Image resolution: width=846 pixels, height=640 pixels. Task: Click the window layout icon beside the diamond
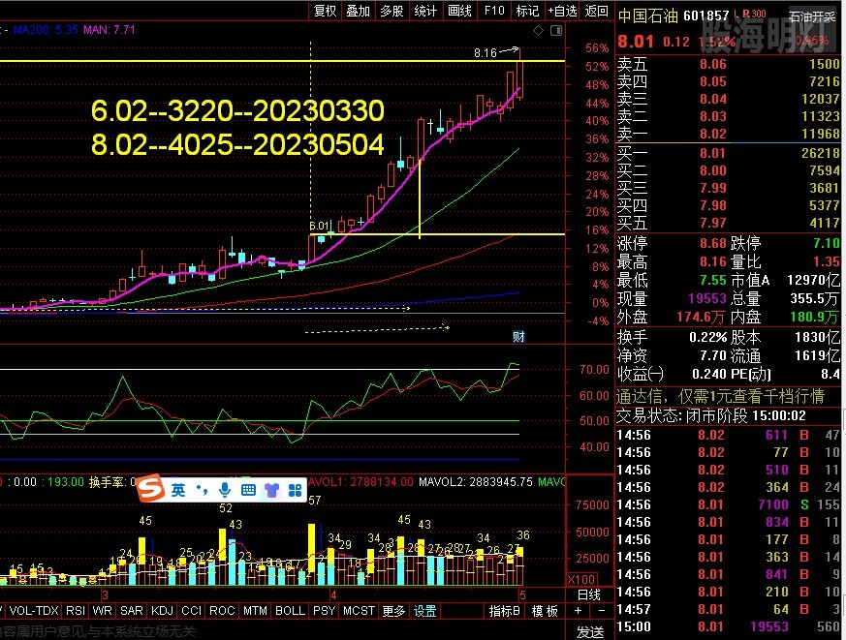point(555,31)
